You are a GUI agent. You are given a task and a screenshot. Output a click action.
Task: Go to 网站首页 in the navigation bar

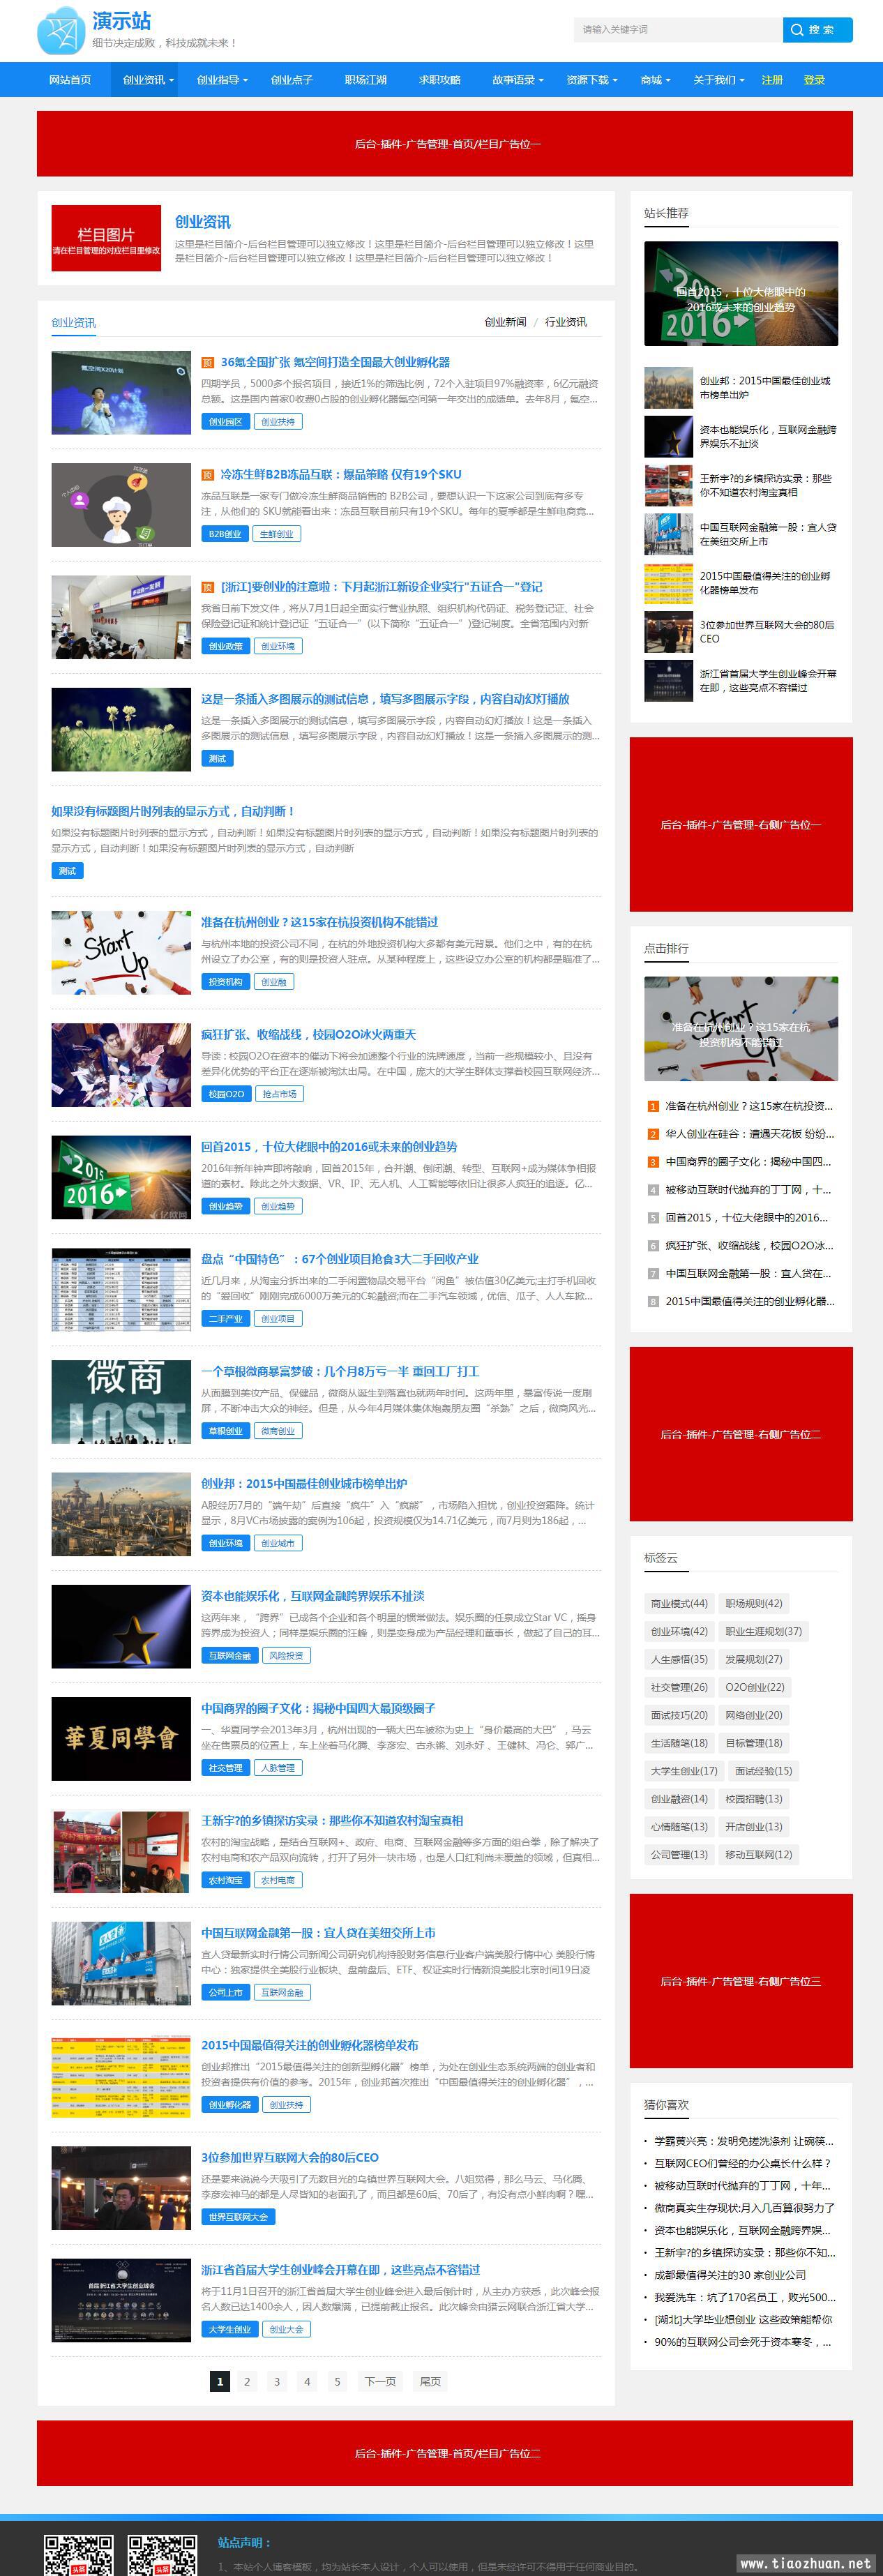(x=70, y=80)
